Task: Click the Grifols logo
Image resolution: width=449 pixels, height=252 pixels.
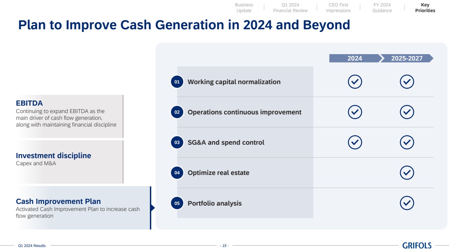Action: pos(417,246)
